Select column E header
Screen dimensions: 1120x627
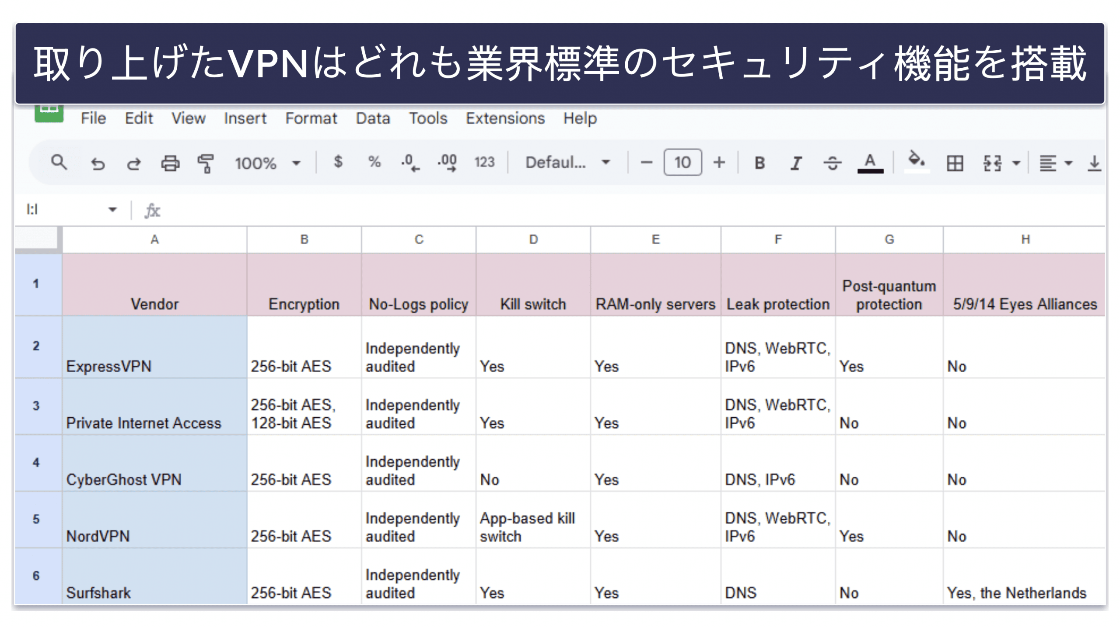(655, 239)
